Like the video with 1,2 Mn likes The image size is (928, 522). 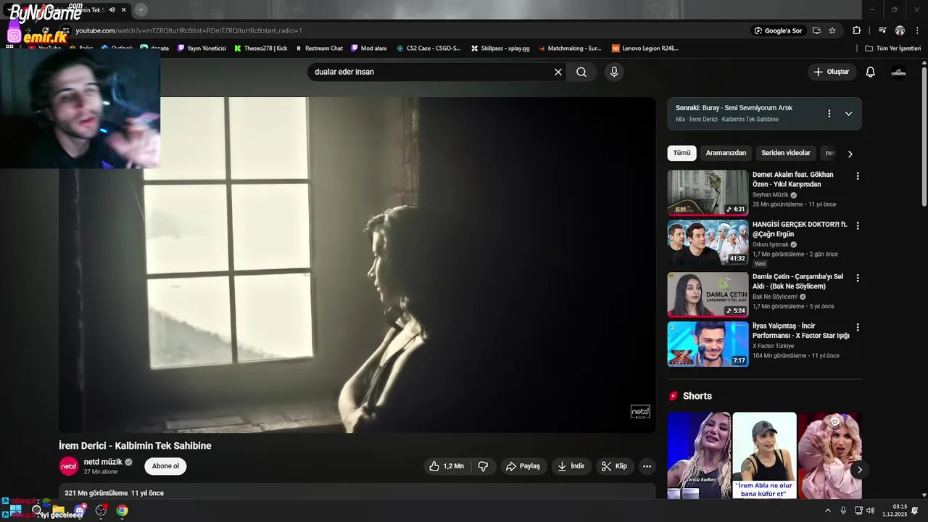pos(447,466)
